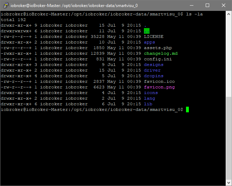Click the bottom shell prompt path text
Viewport: 232px width, 186px height.
coord(92,109)
